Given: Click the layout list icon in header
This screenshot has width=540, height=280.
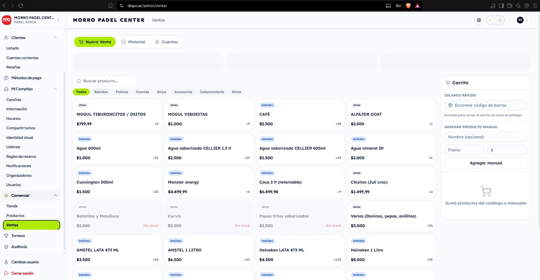Looking at the screenshot, I should pyautogui.click(x=479, y=20).
